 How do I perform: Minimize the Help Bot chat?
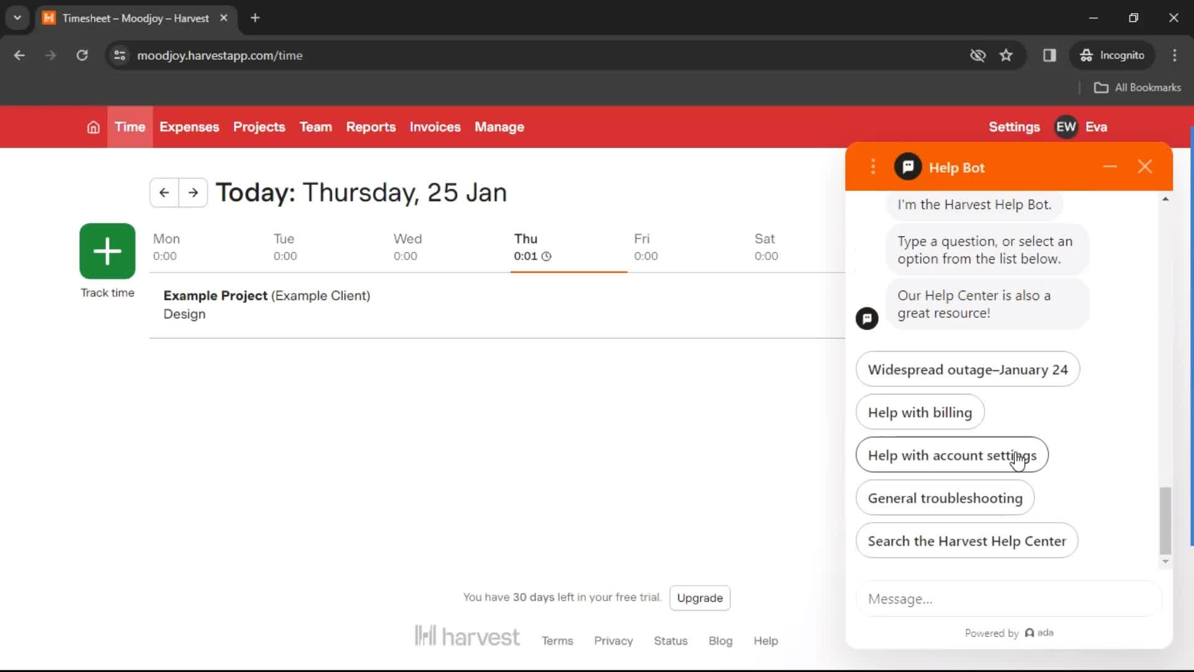tap(1110, 167)
